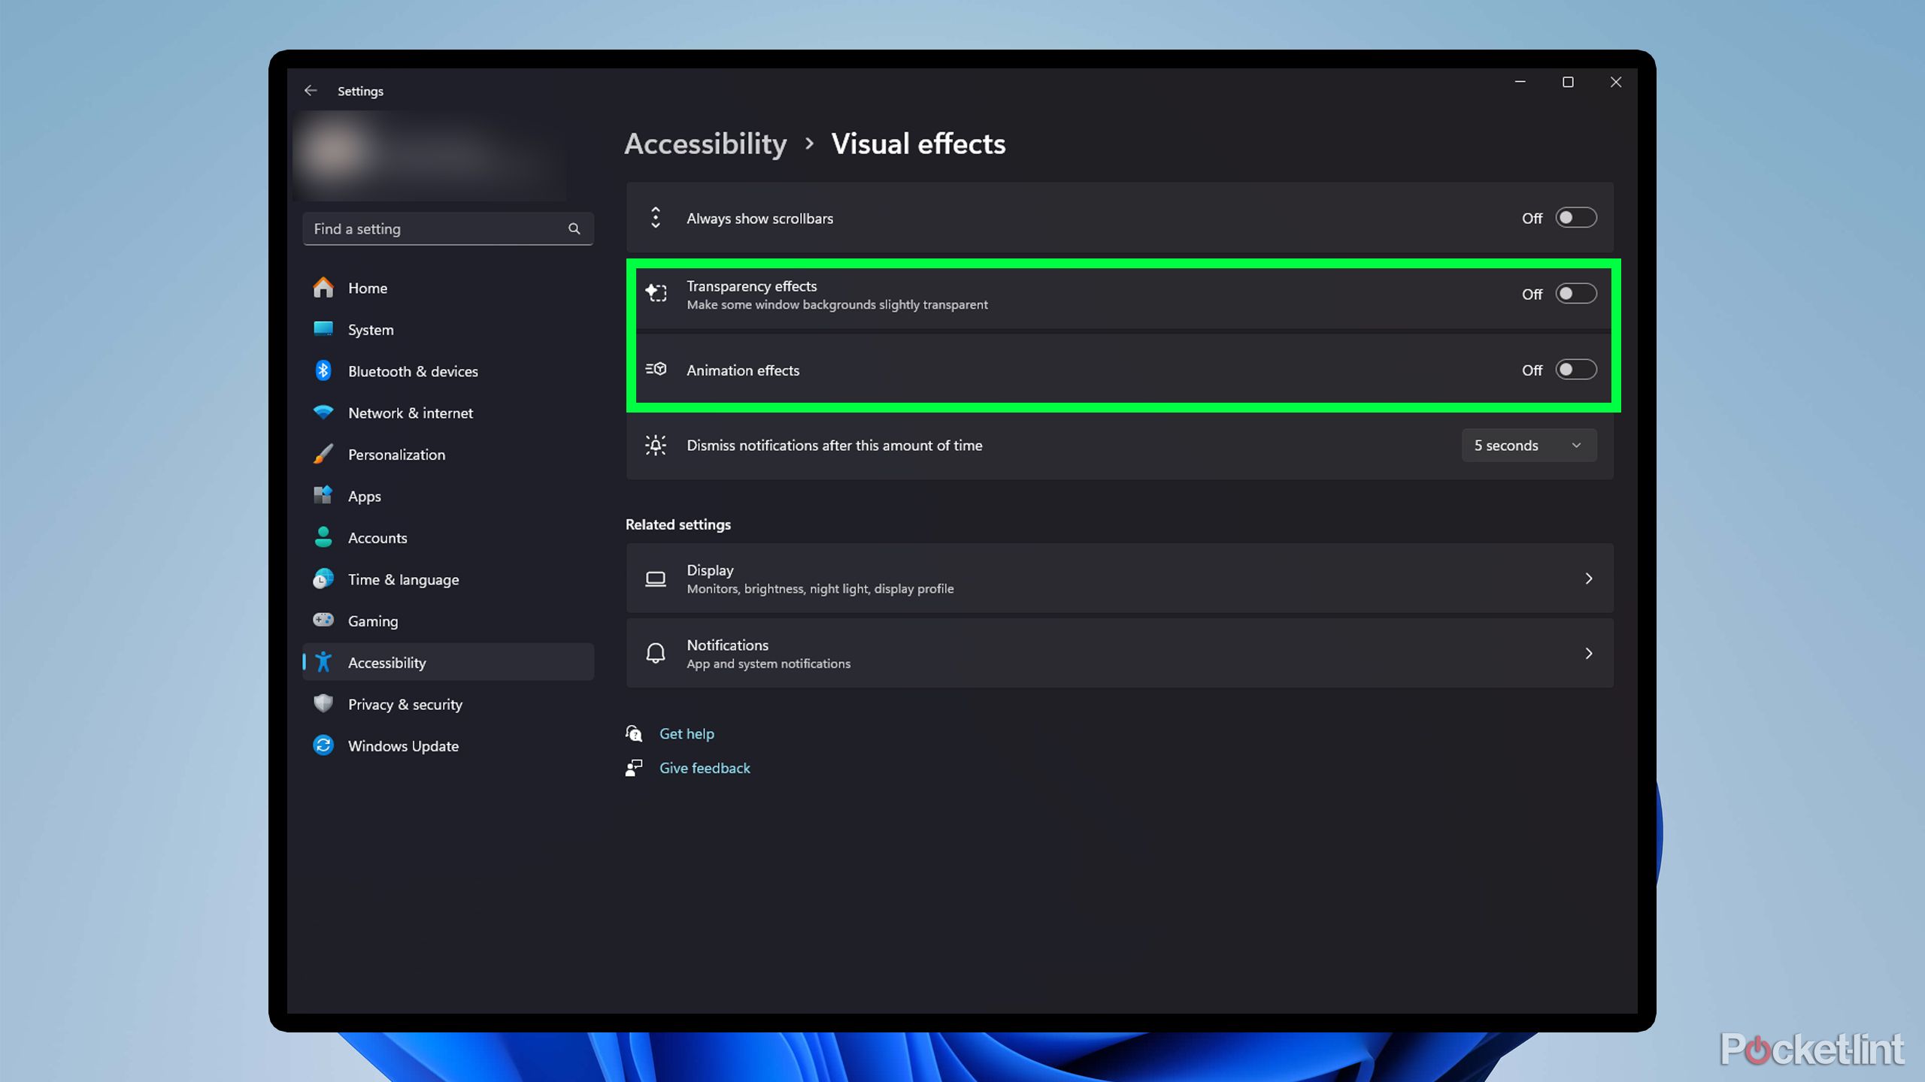Go to System settings
The height and width of the screenshot is (1082, 1925).
click(448, 329)
